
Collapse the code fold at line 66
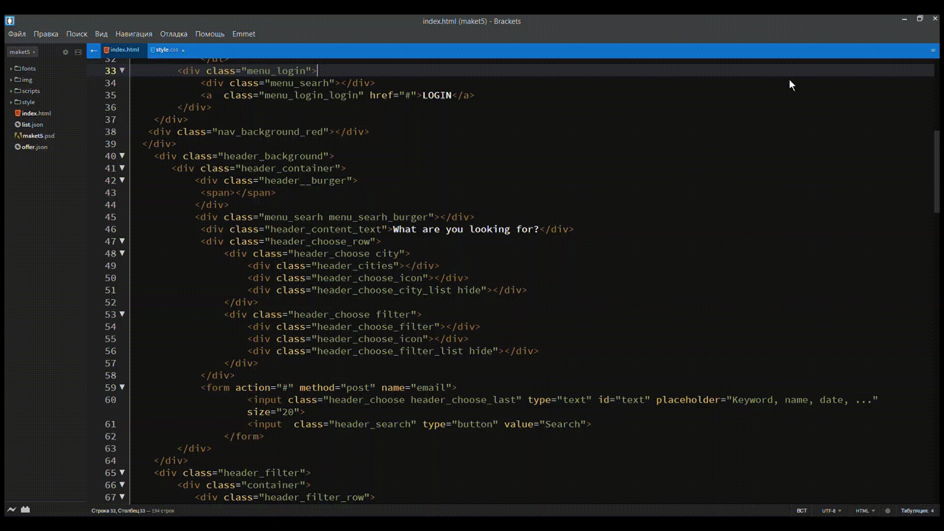pos(122,485)
